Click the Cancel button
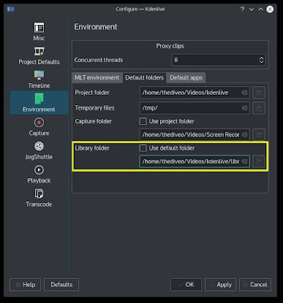 point(255,285)
